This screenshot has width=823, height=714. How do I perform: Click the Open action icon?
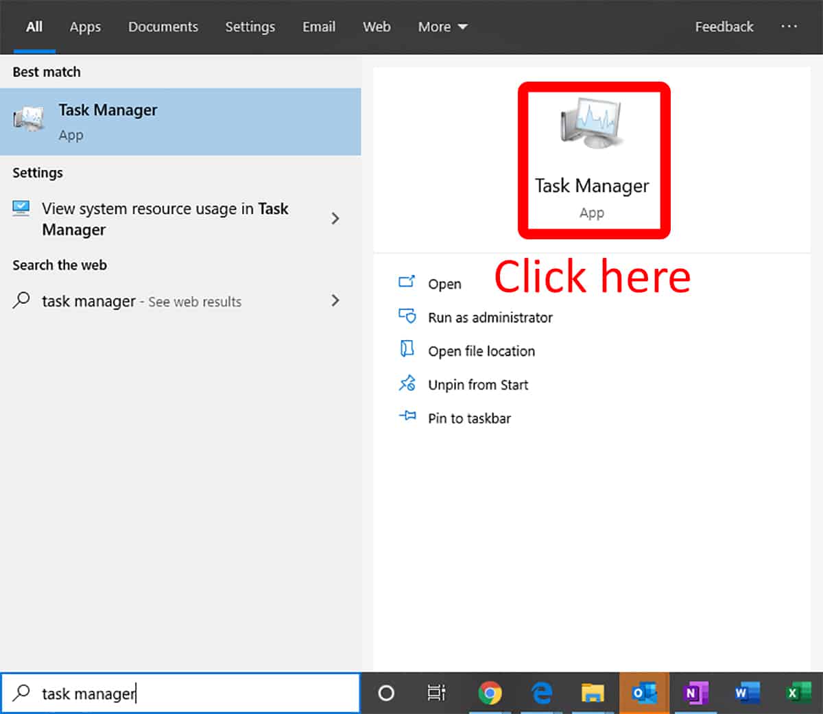pyautogui.click(x=407, y=282)
